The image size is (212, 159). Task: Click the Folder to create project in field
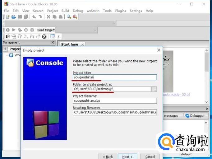pos(112,89)
